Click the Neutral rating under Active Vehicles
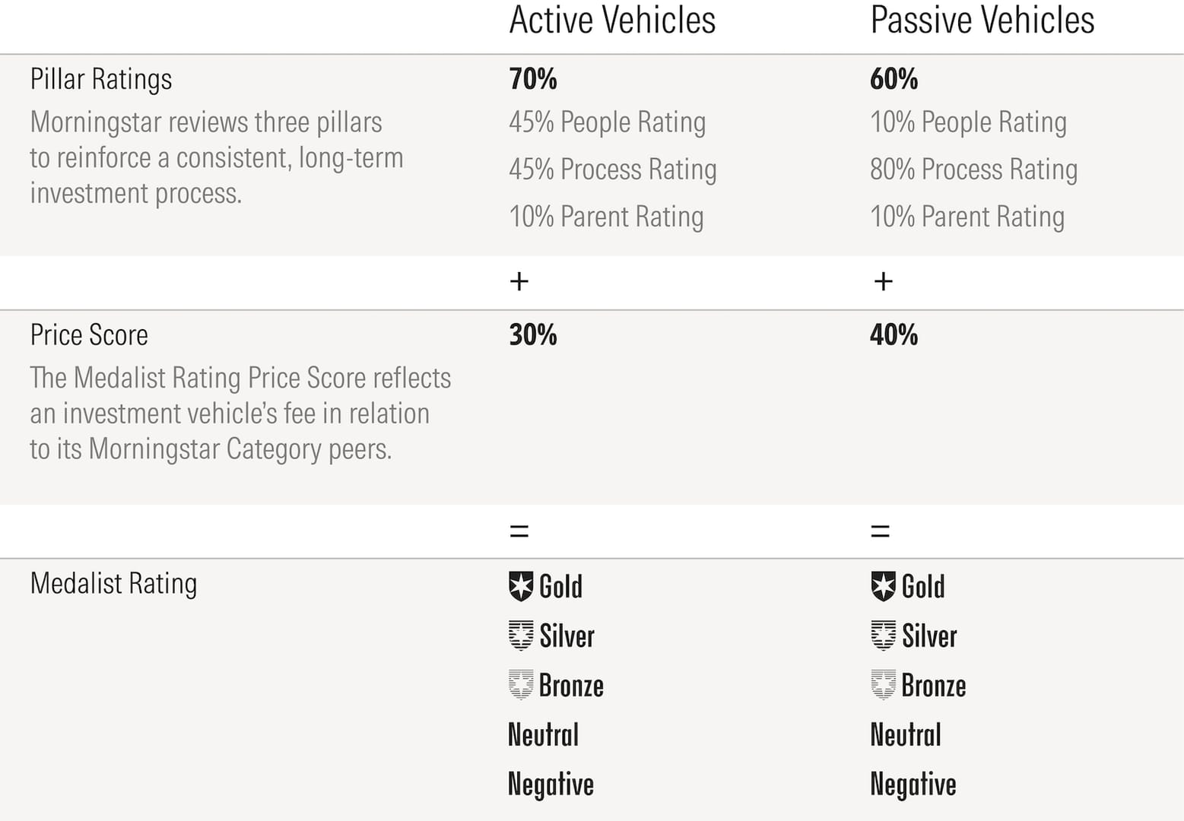 (543, 735)
